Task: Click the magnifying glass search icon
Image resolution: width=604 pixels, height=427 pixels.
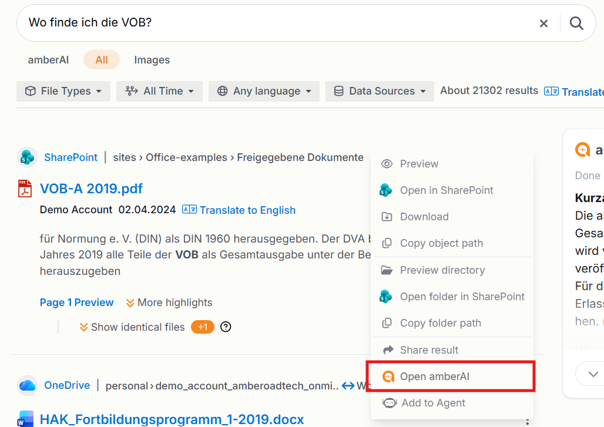Action: (x=576, y=23)
